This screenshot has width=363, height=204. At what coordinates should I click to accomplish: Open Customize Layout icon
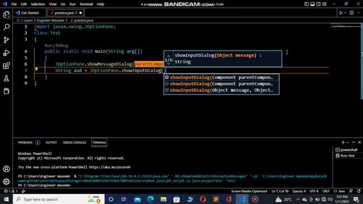pyautogui.click(x=324, y=4)
